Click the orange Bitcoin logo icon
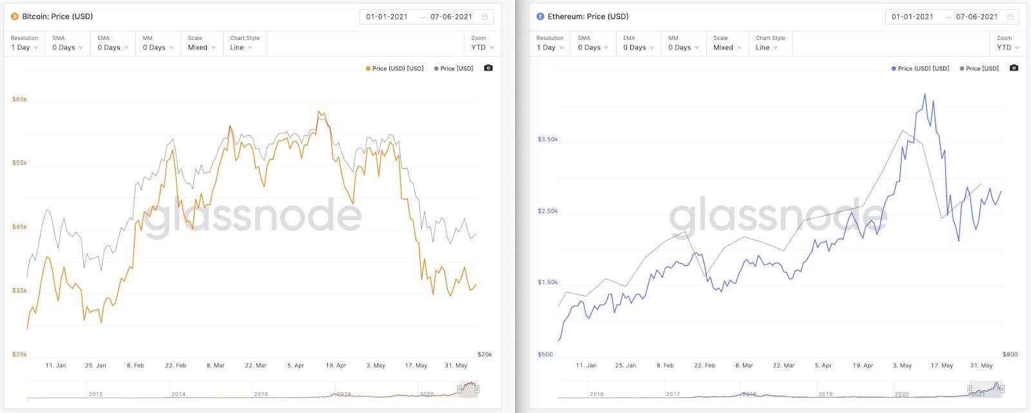1031x413 pixels. [15, 17]
